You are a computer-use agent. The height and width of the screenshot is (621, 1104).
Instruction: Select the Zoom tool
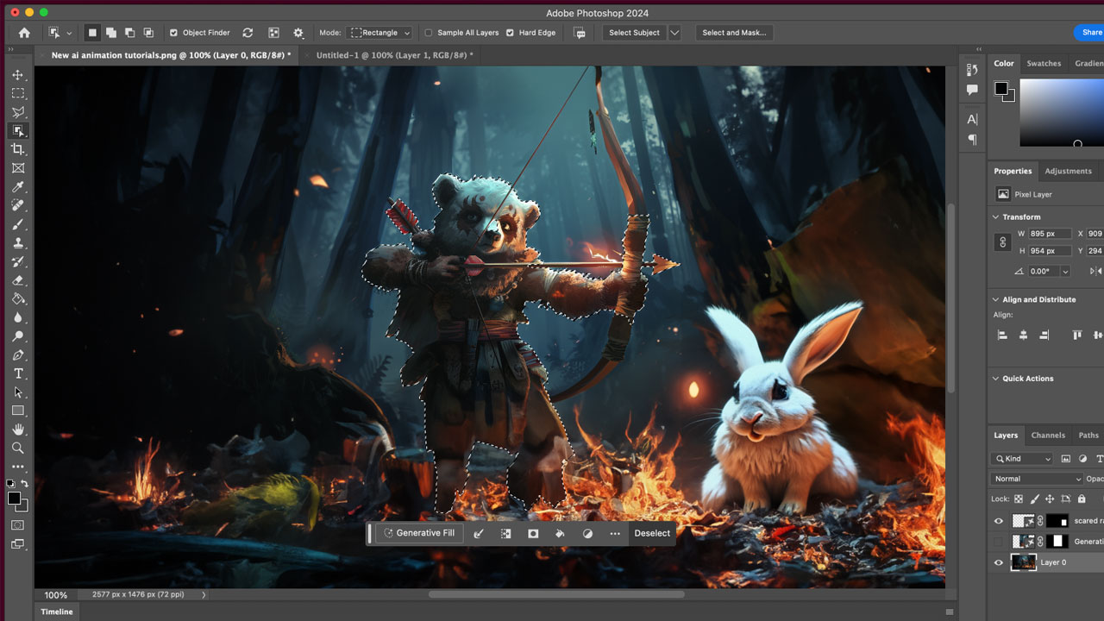(x=17, y=448)
